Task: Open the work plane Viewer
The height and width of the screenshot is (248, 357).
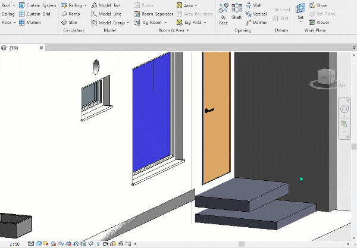Action: tap(319, 22)
